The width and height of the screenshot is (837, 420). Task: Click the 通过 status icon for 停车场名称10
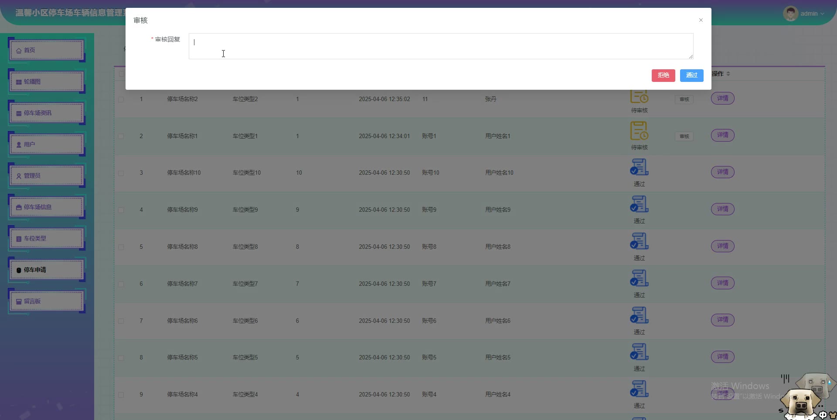pyautogui.click(x=639, y=167)
